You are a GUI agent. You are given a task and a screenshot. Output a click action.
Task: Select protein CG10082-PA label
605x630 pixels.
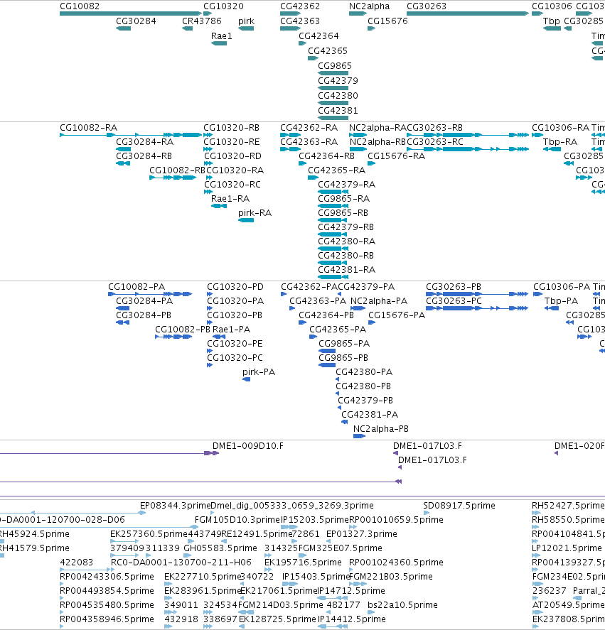click(x=136, y=287)
